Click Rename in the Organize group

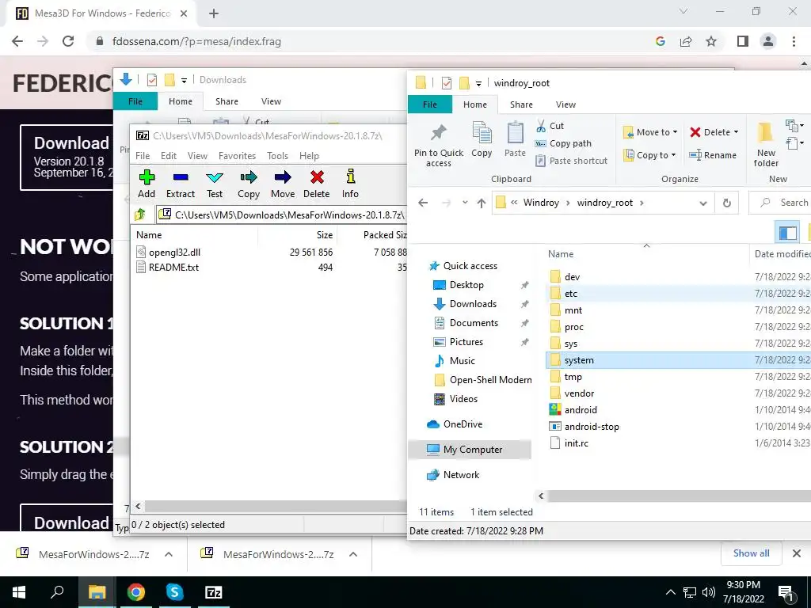[x=712, y=155]
